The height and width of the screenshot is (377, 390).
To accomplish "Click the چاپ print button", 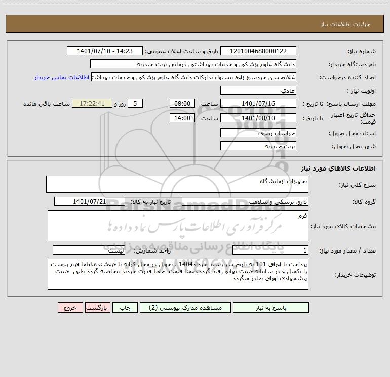I will pyautogui.click(x=125, y=307).
